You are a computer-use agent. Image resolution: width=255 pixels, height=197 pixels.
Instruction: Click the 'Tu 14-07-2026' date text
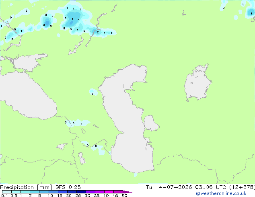pos(169,187)
